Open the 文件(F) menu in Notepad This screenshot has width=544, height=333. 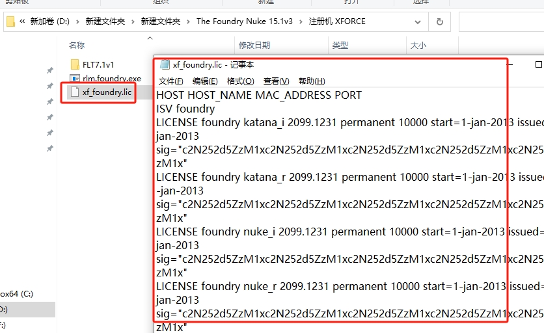pos(170,81)
